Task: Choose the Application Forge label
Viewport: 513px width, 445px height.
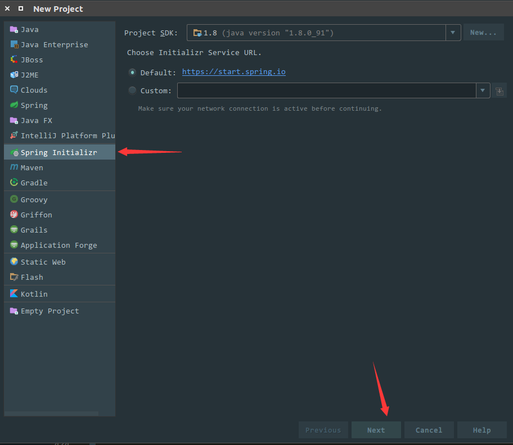Action: (x=59, y=246)
